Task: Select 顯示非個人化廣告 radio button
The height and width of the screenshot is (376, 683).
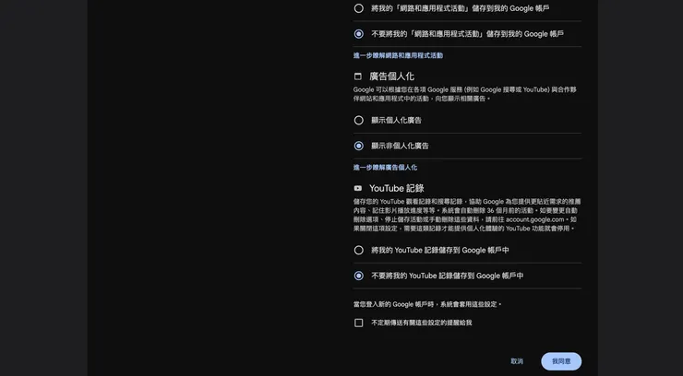Action: (x=358, y=146)
